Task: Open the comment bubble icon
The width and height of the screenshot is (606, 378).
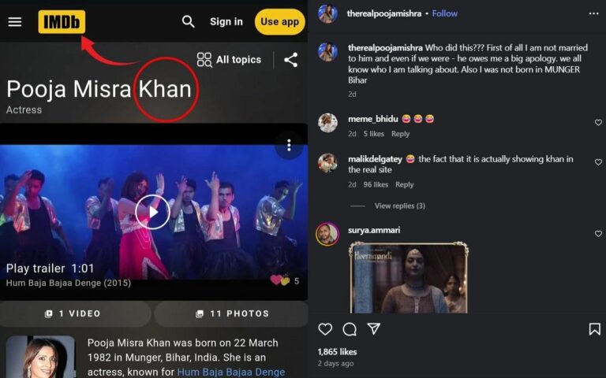Action: pos(350,329)
